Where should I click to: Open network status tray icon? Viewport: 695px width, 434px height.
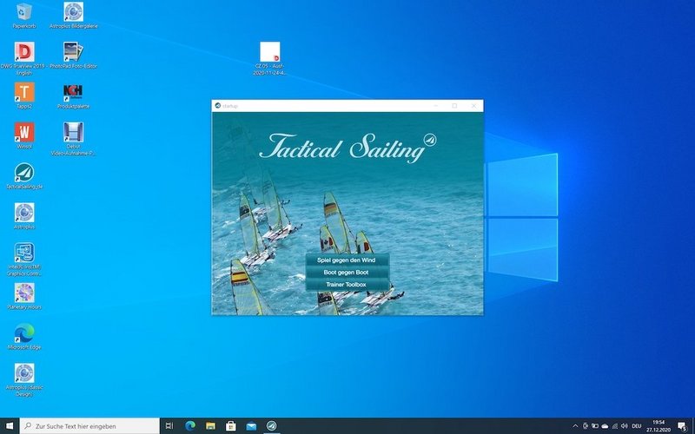tap(614, 426)
